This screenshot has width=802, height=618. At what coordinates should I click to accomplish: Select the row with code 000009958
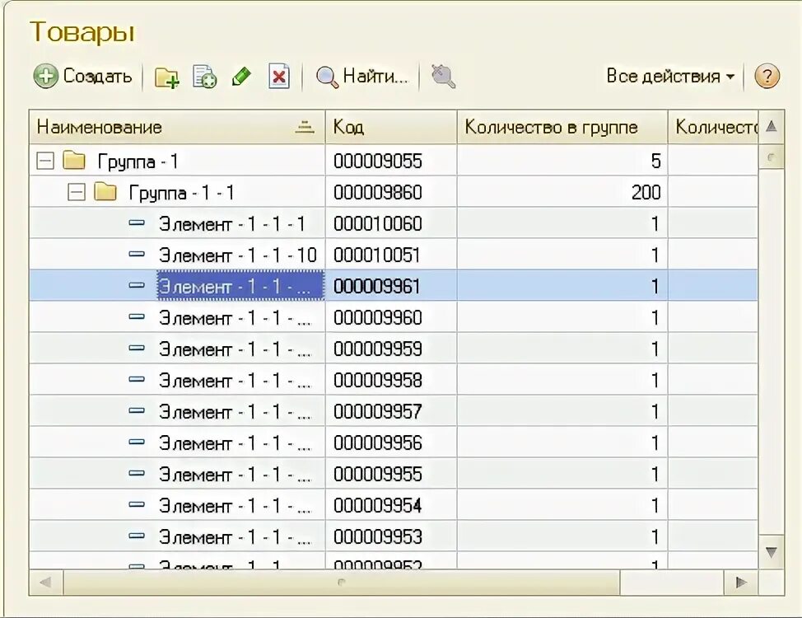[394, 381]
